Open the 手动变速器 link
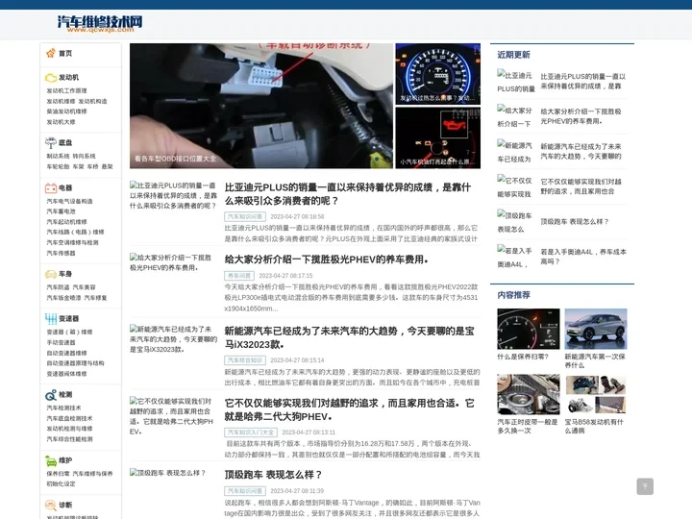692x519 pixels. click(61, 342)
